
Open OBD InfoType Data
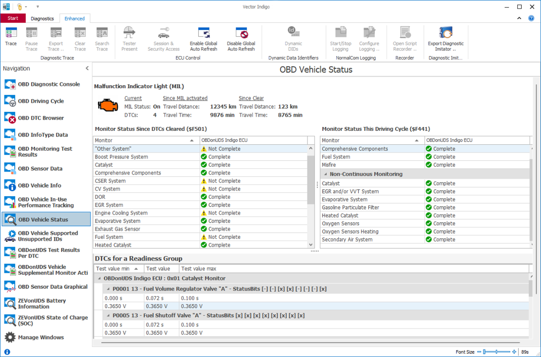point(46,135)
